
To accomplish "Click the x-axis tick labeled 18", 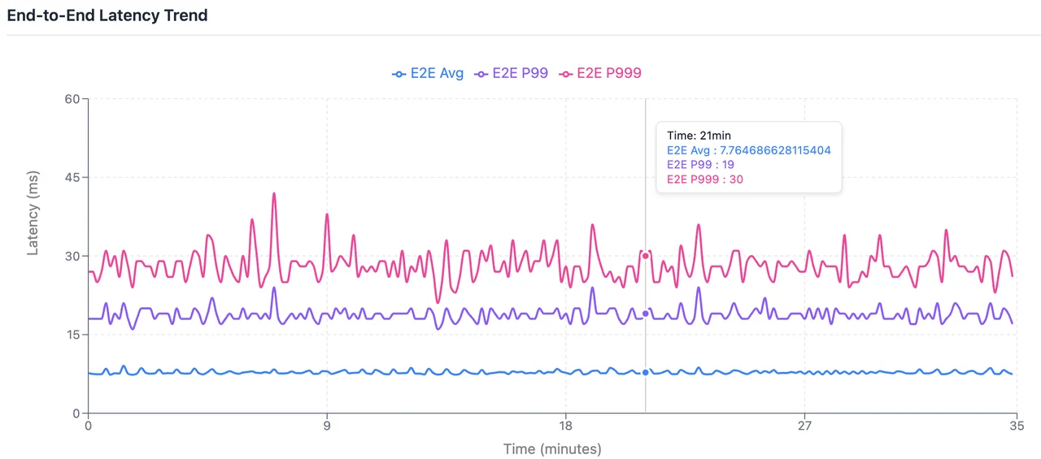I will [x=566, y=427].
